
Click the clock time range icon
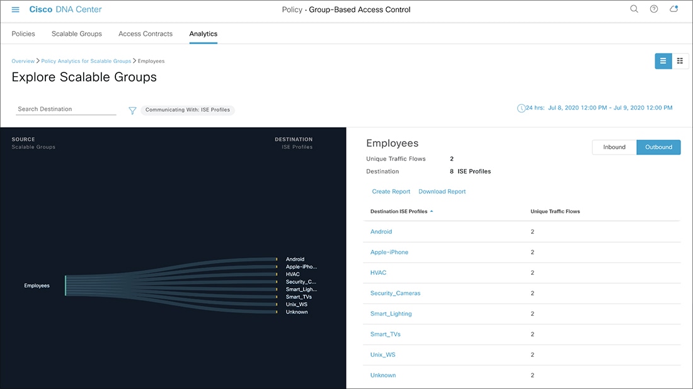(521, 108)
